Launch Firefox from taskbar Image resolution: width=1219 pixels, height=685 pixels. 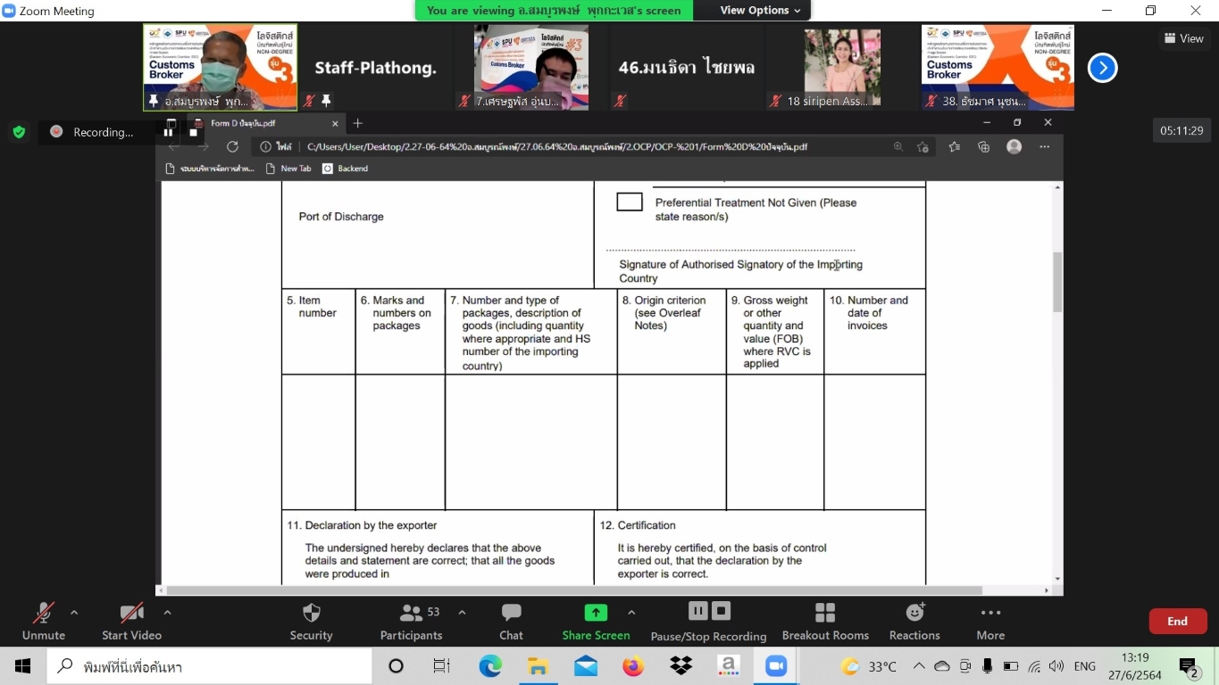[633, 666]
